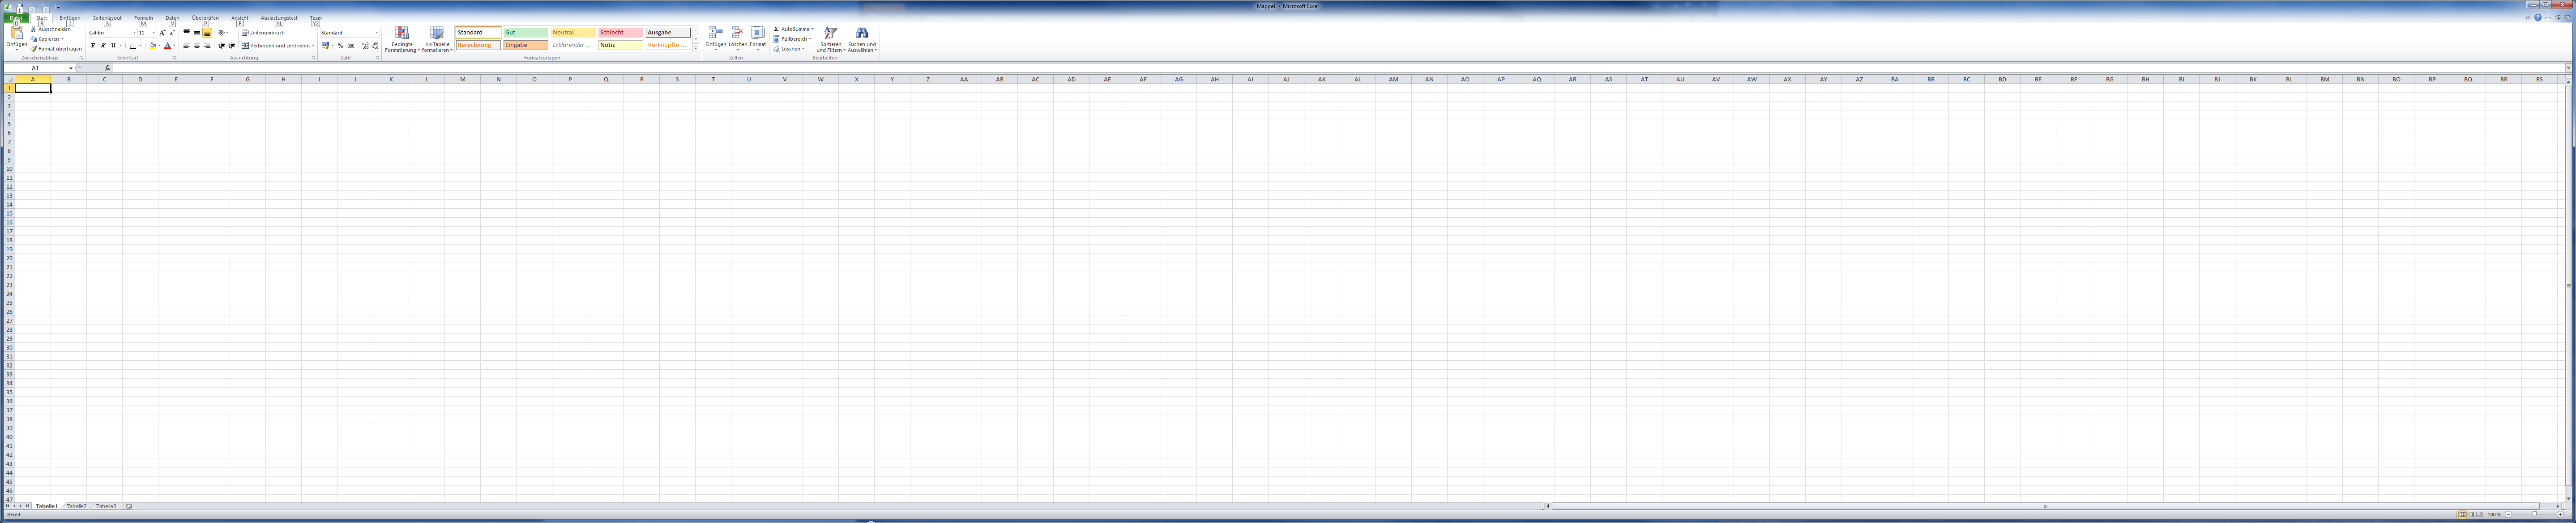Decrease font size with small A icon
This screenshot has width=2576, height=523.
[x=172, y=33]
